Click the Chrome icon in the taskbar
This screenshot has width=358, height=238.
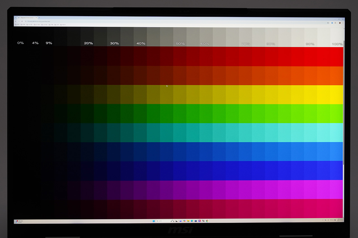tap(207, 221)
